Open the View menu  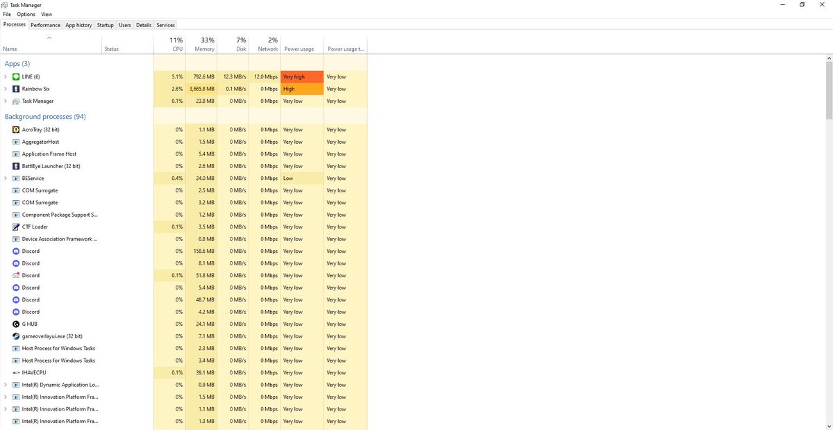(47, 14)
